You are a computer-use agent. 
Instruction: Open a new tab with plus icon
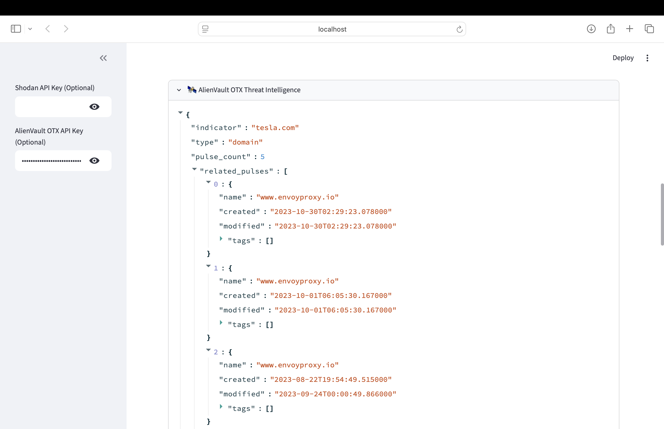pyautogui.click(x=630, y=29)
